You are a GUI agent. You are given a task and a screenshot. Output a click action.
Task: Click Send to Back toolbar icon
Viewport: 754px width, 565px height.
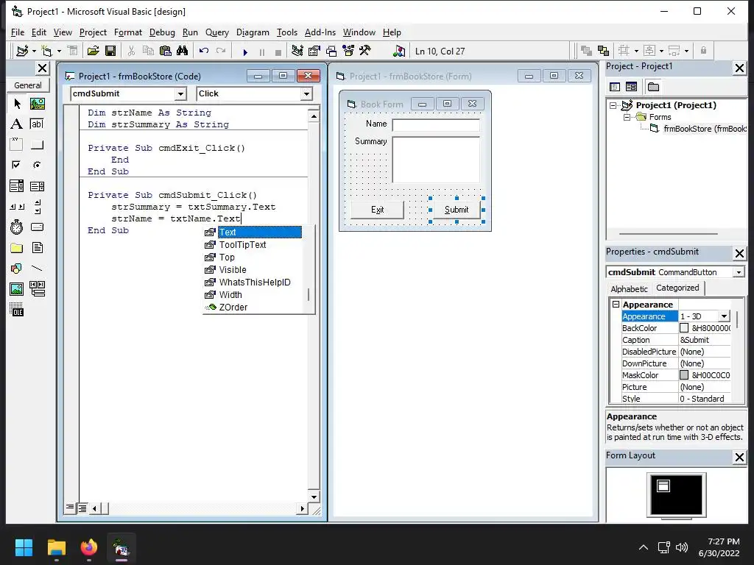click(x=603, y=51)
